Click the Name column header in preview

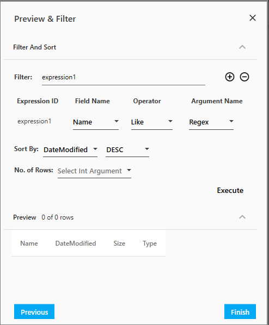(29, 243)
